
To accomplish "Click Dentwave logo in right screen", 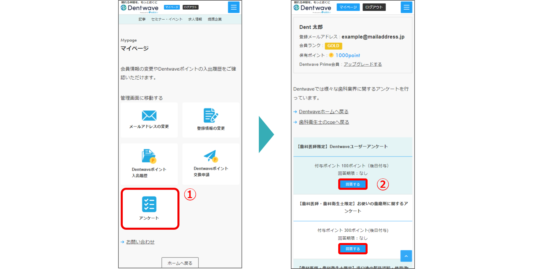I will pyautogui.click(x=312, y=8).
